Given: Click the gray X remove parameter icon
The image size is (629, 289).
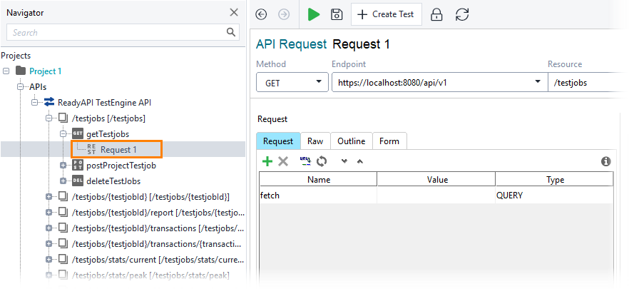Looking at the screenshot, I should click(x=283, y=161).
